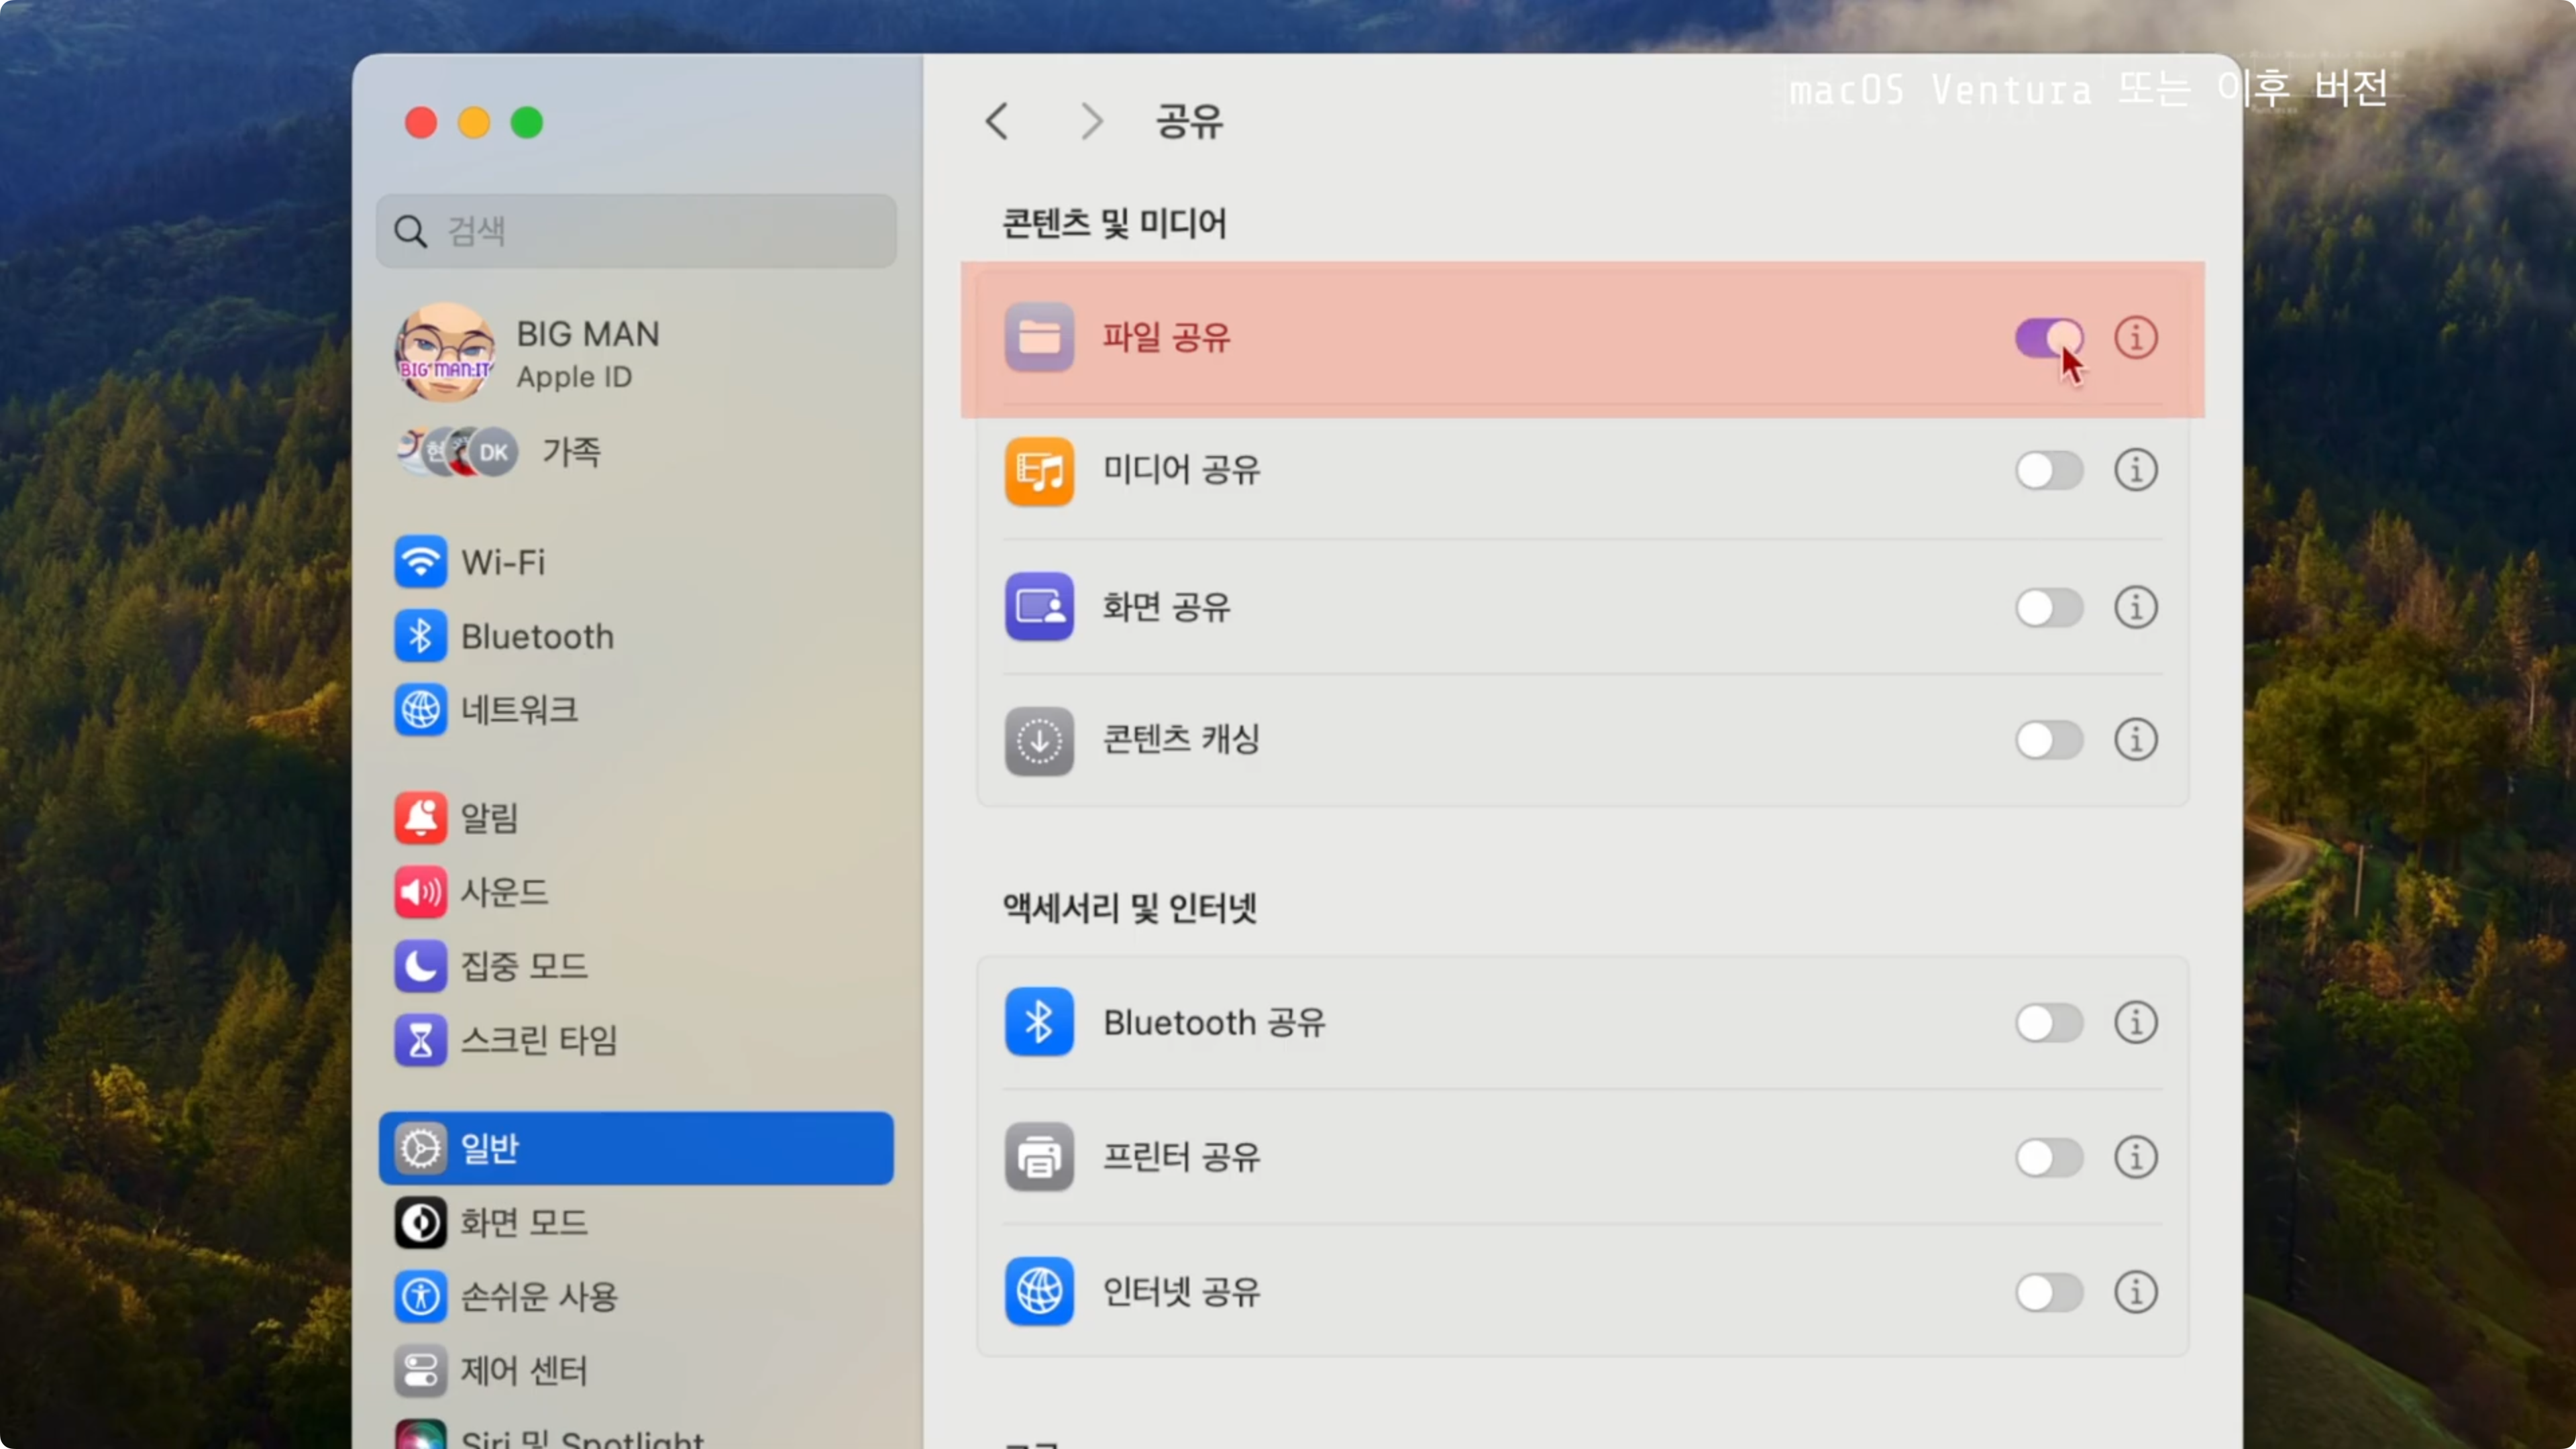Go back with the left chevron

[x=997, y=122]
